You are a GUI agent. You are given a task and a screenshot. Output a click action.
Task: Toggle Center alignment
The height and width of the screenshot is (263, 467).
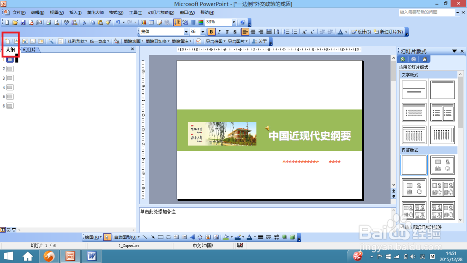tap(253, 32)
